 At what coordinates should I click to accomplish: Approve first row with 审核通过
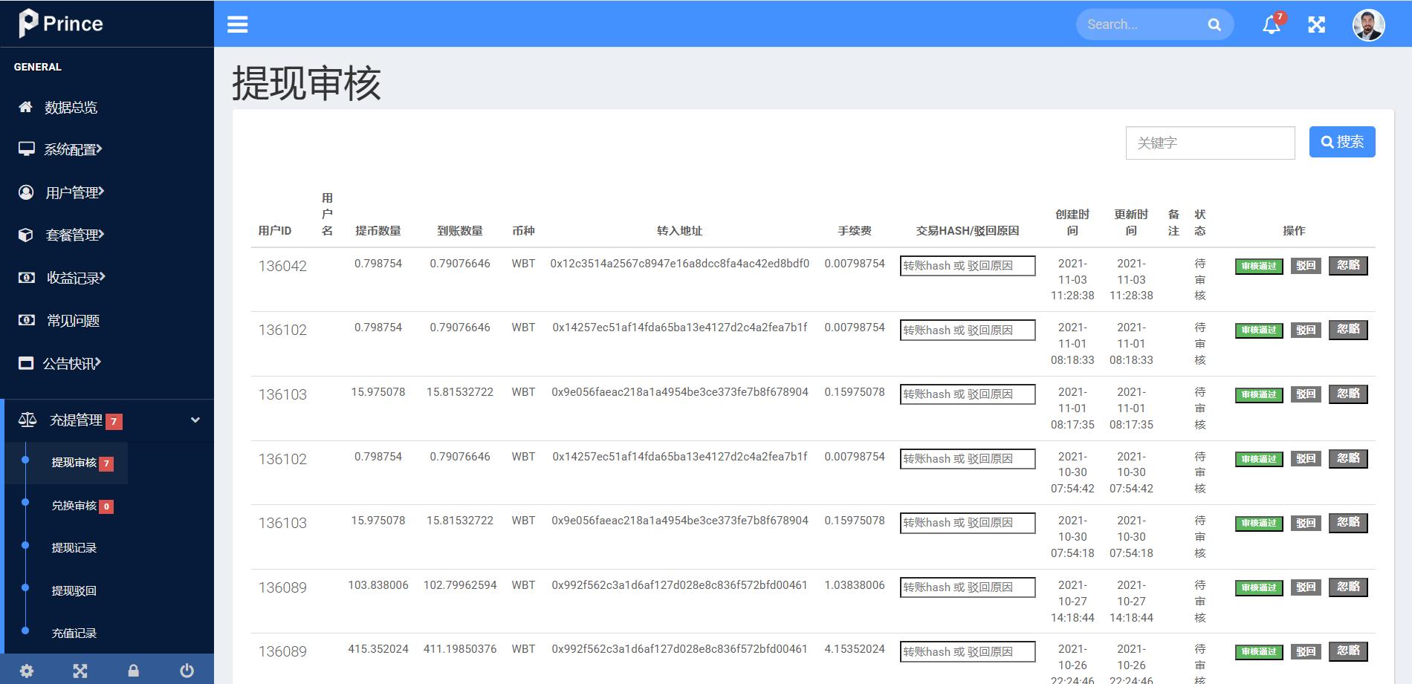coord(1258,266)
